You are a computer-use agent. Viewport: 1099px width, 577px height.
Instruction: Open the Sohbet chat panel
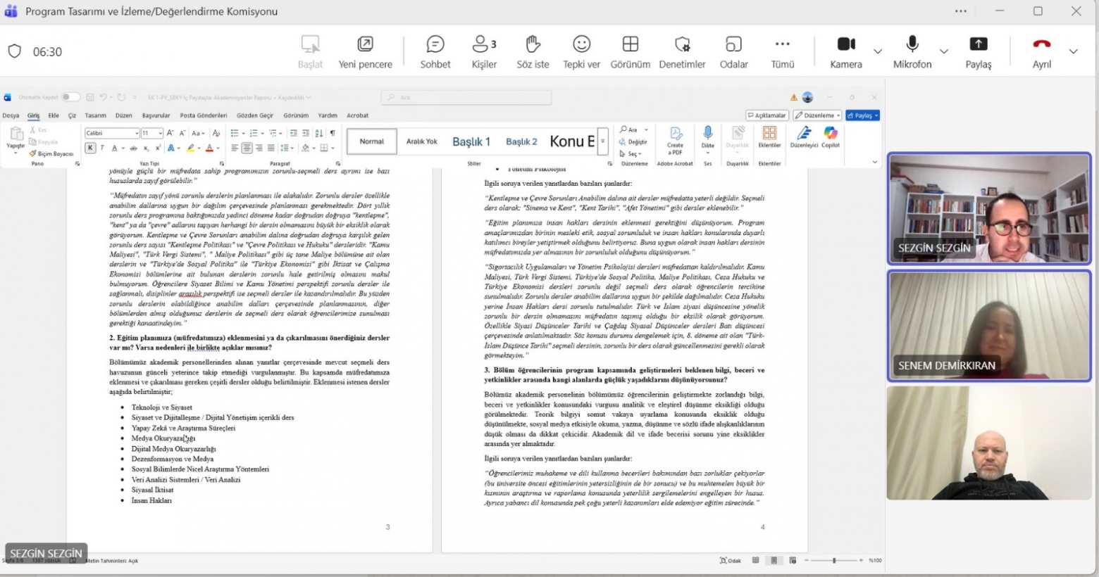(435, 51)
